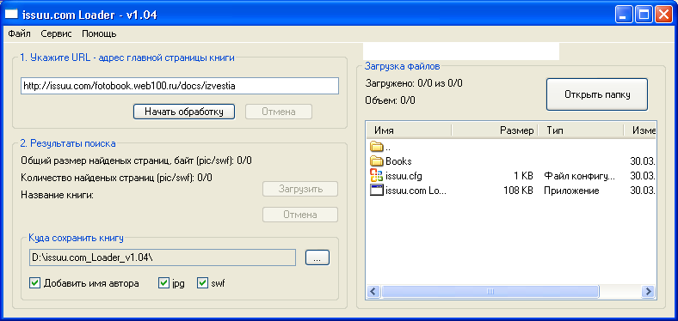The width and height of the screenshot is (678, 321).
Task: Click the Открыть папку button
Action: click(597, 94)
